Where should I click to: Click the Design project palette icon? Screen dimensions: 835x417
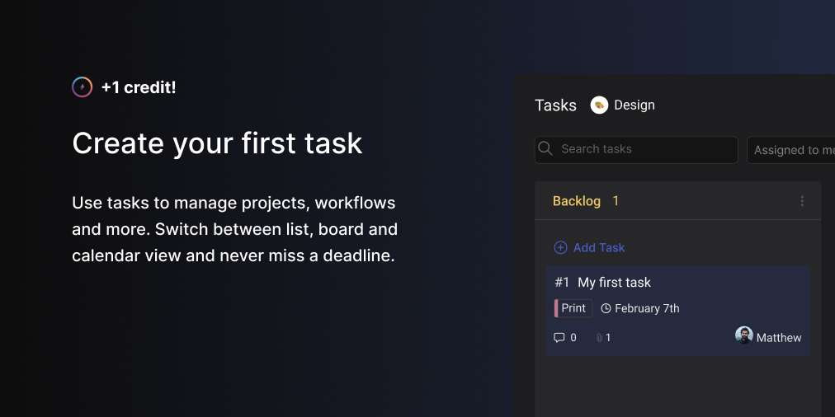[x=600, y=105]
